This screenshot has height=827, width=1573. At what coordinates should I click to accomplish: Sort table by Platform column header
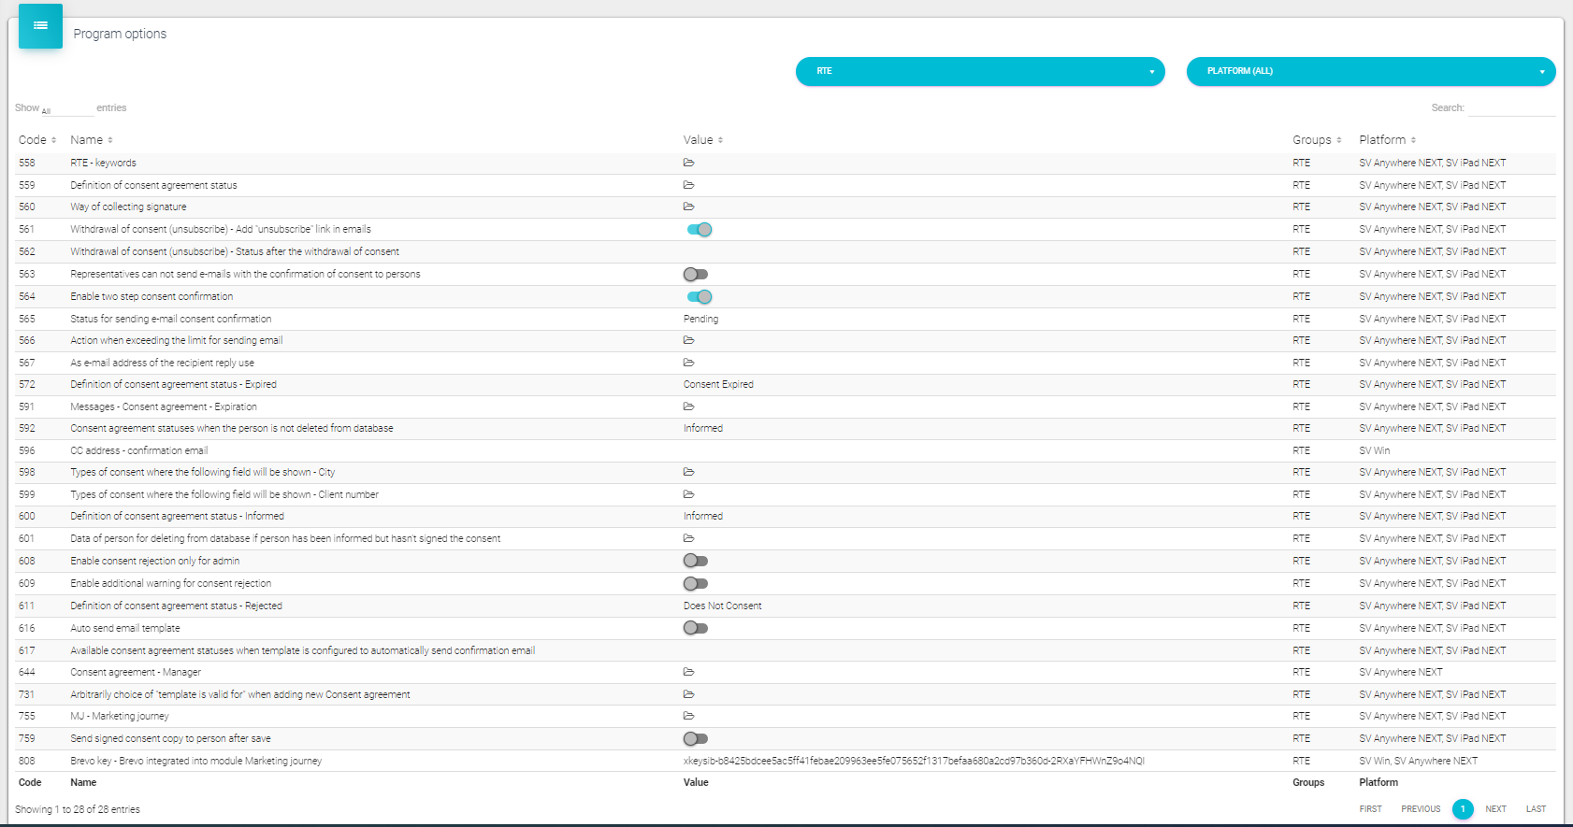click(1387, 140)
